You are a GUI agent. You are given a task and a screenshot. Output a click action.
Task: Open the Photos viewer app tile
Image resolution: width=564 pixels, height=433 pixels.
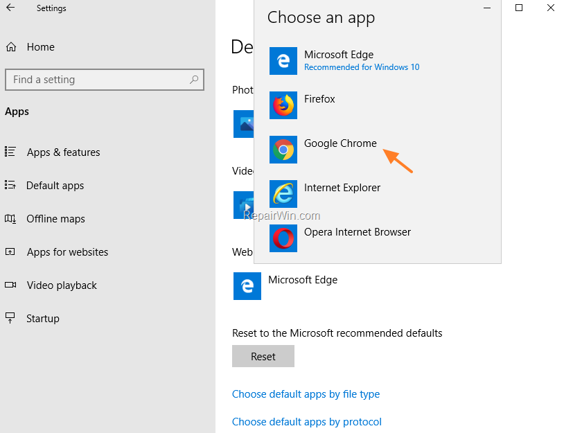(x=243, y=124)
